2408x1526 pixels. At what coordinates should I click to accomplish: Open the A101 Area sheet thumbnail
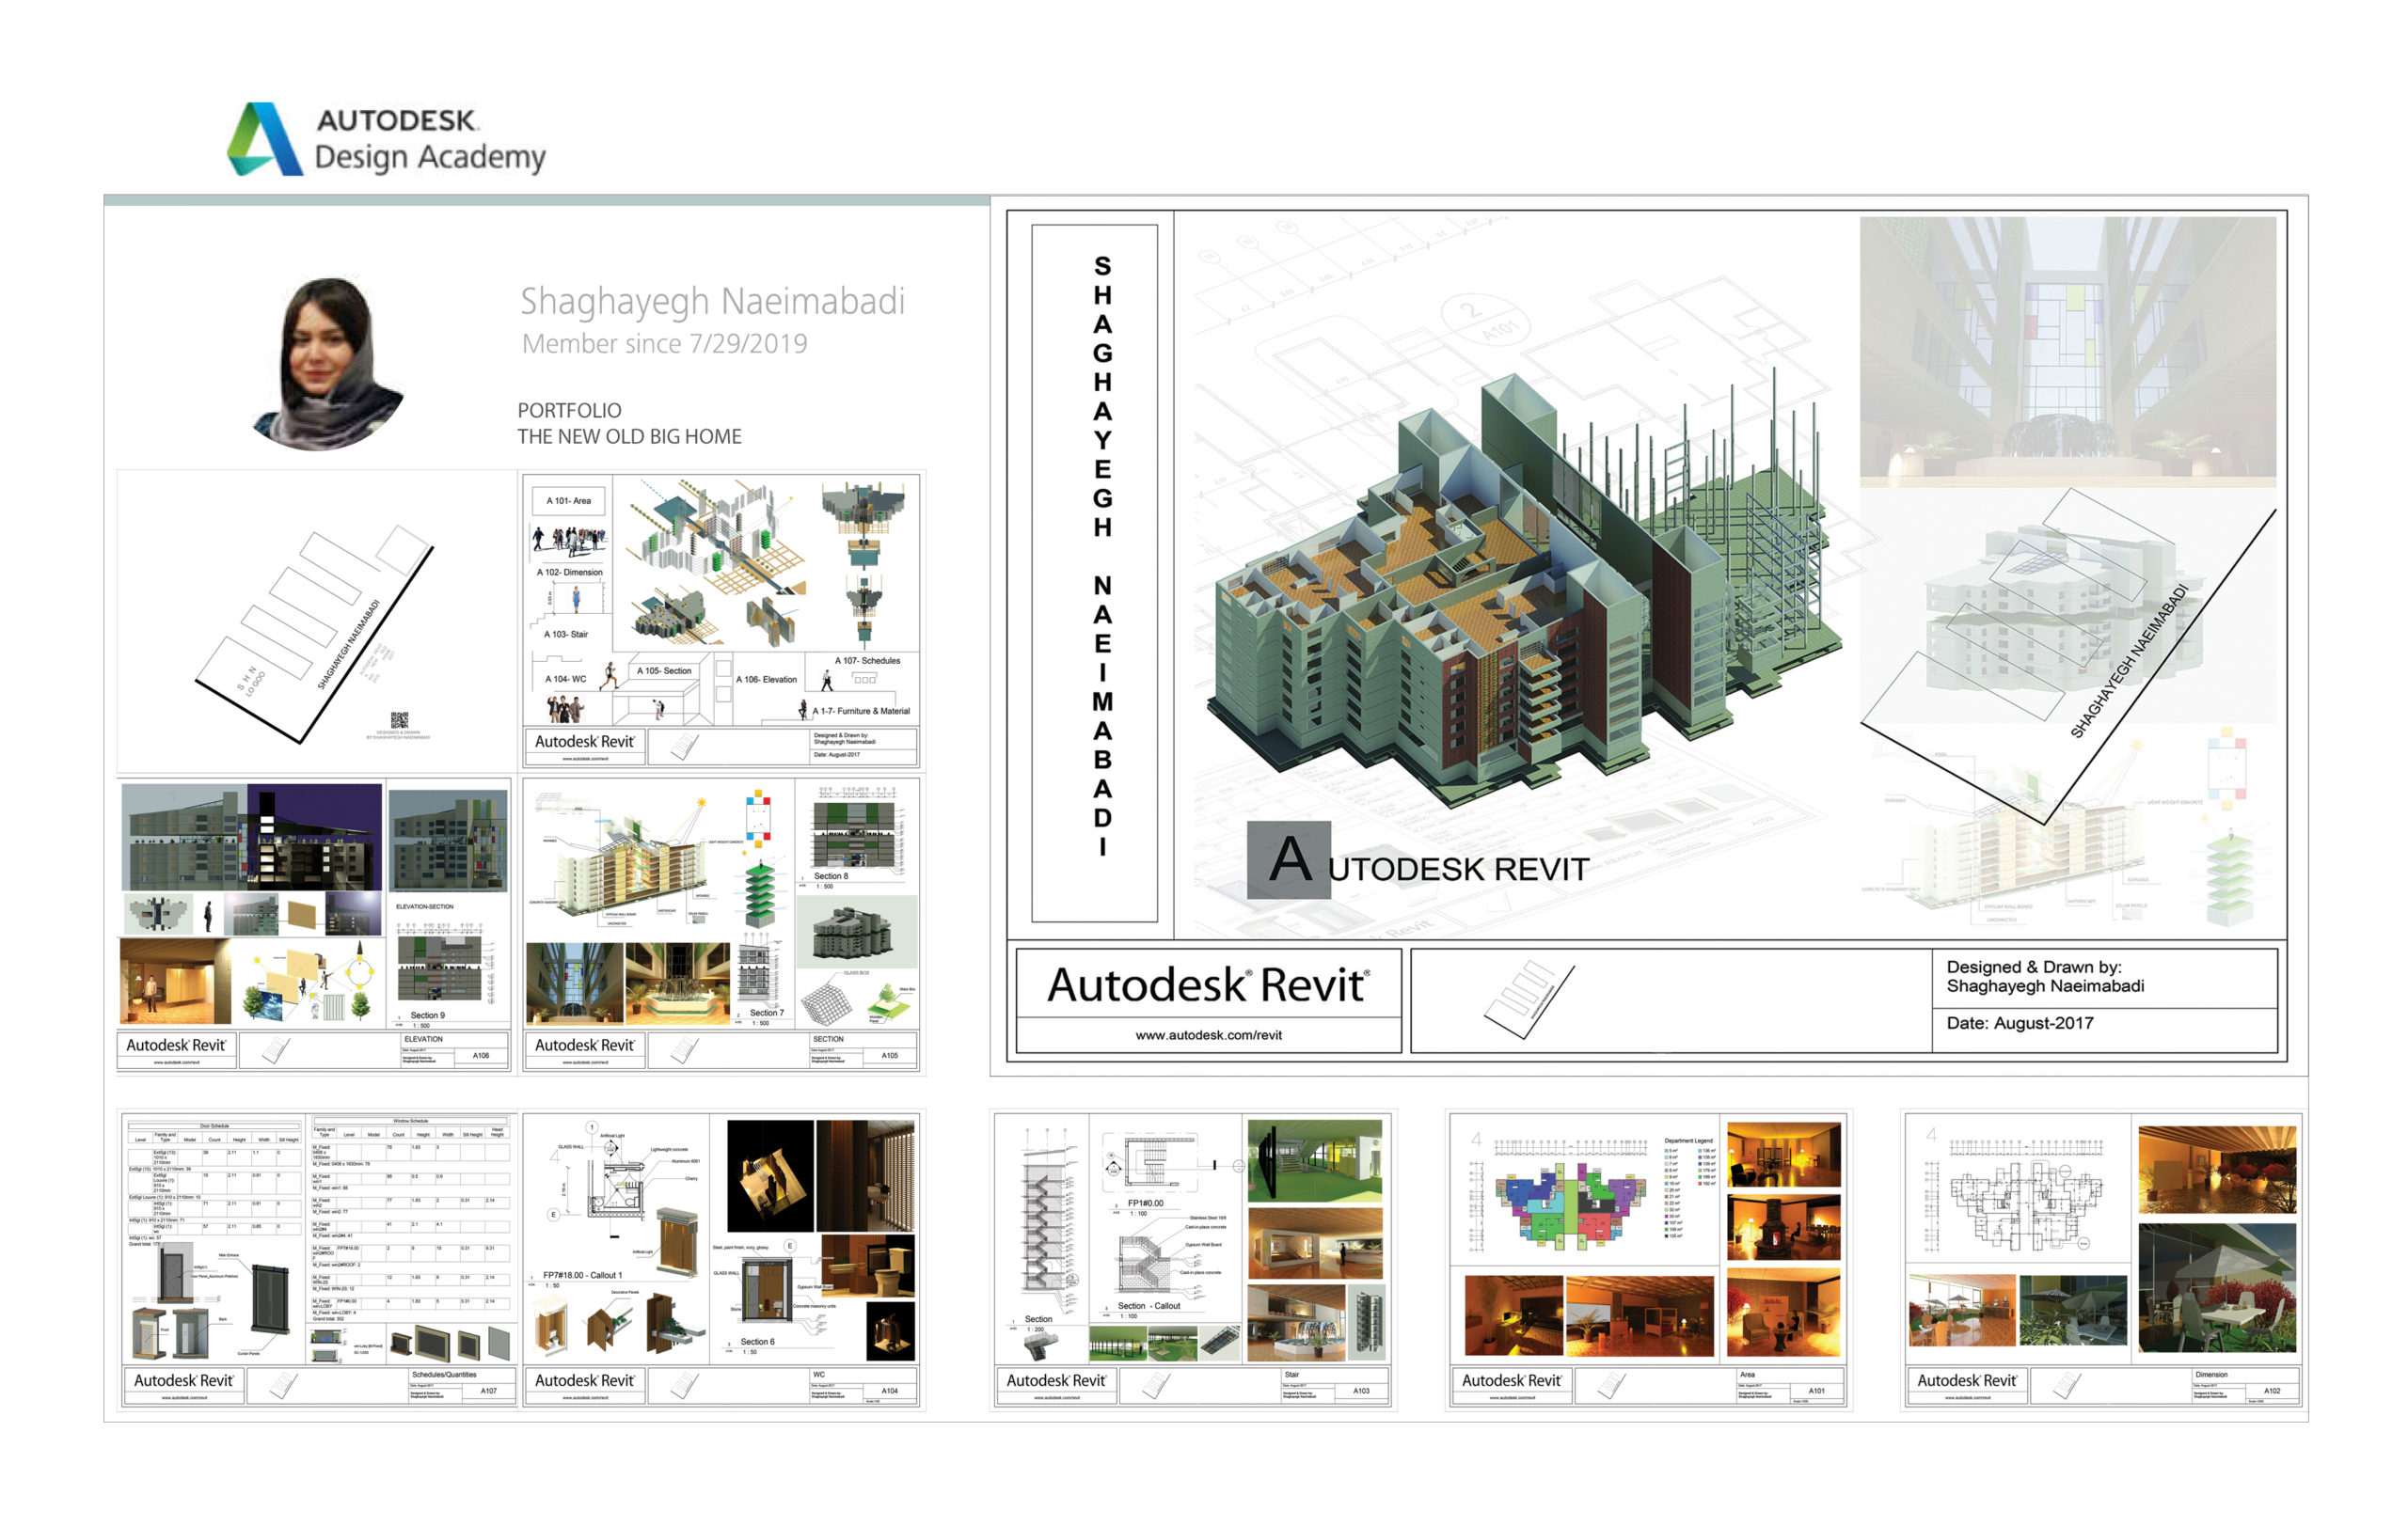click(1648, 1260)
